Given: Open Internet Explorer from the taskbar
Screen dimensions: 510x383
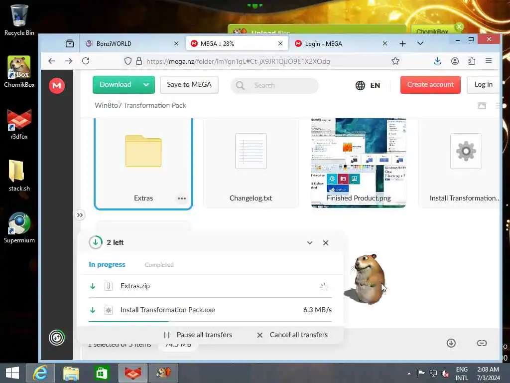Looking at the screenshot, I should pyautogui.click(x=40, y=373).
